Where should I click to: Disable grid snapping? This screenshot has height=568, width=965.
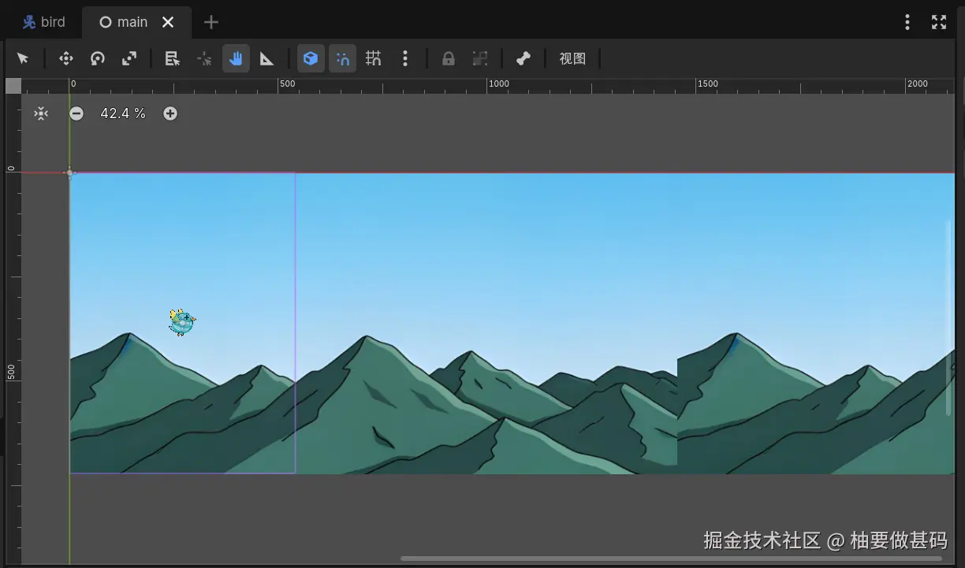tap(373, 58)
